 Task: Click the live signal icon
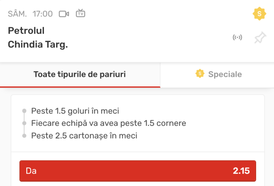click(x=237, y=38)
